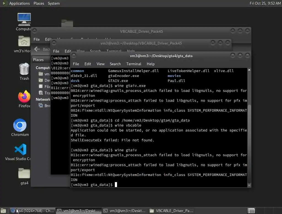The image size is (282, 214).
Task: Click gta_data terminal window menu button
Action: coord(74,55)
